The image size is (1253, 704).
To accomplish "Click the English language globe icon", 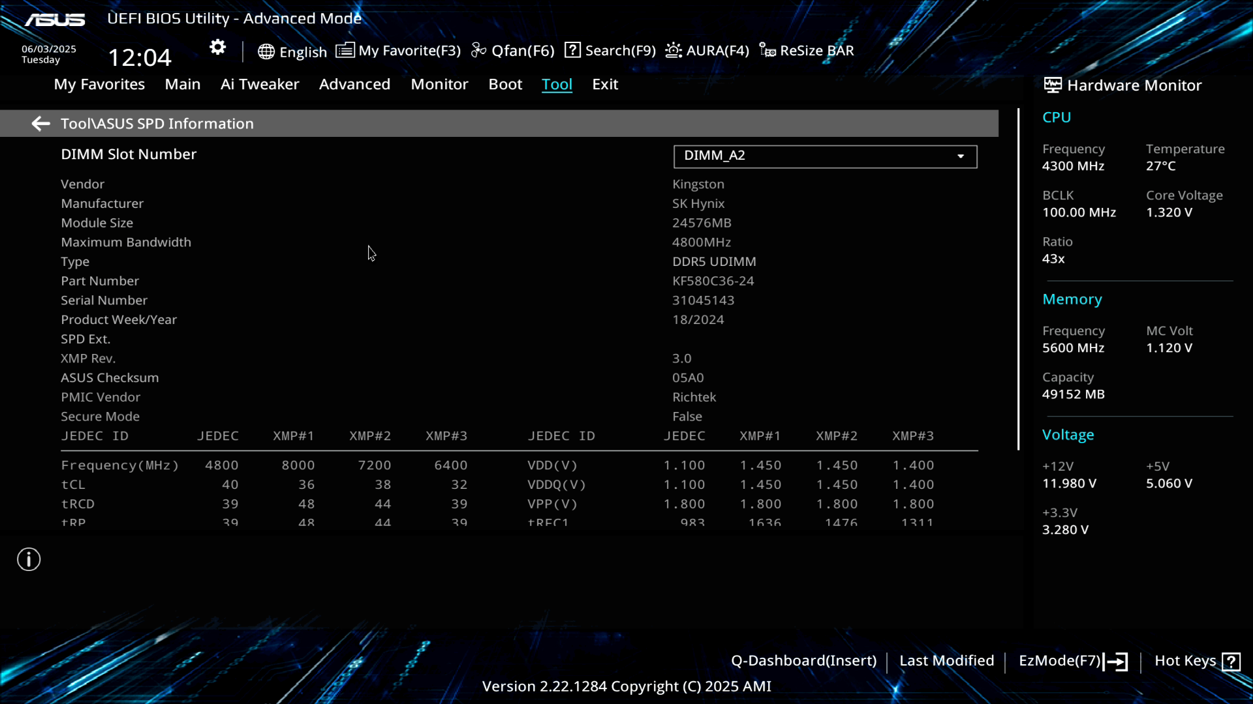I will 266,51.
